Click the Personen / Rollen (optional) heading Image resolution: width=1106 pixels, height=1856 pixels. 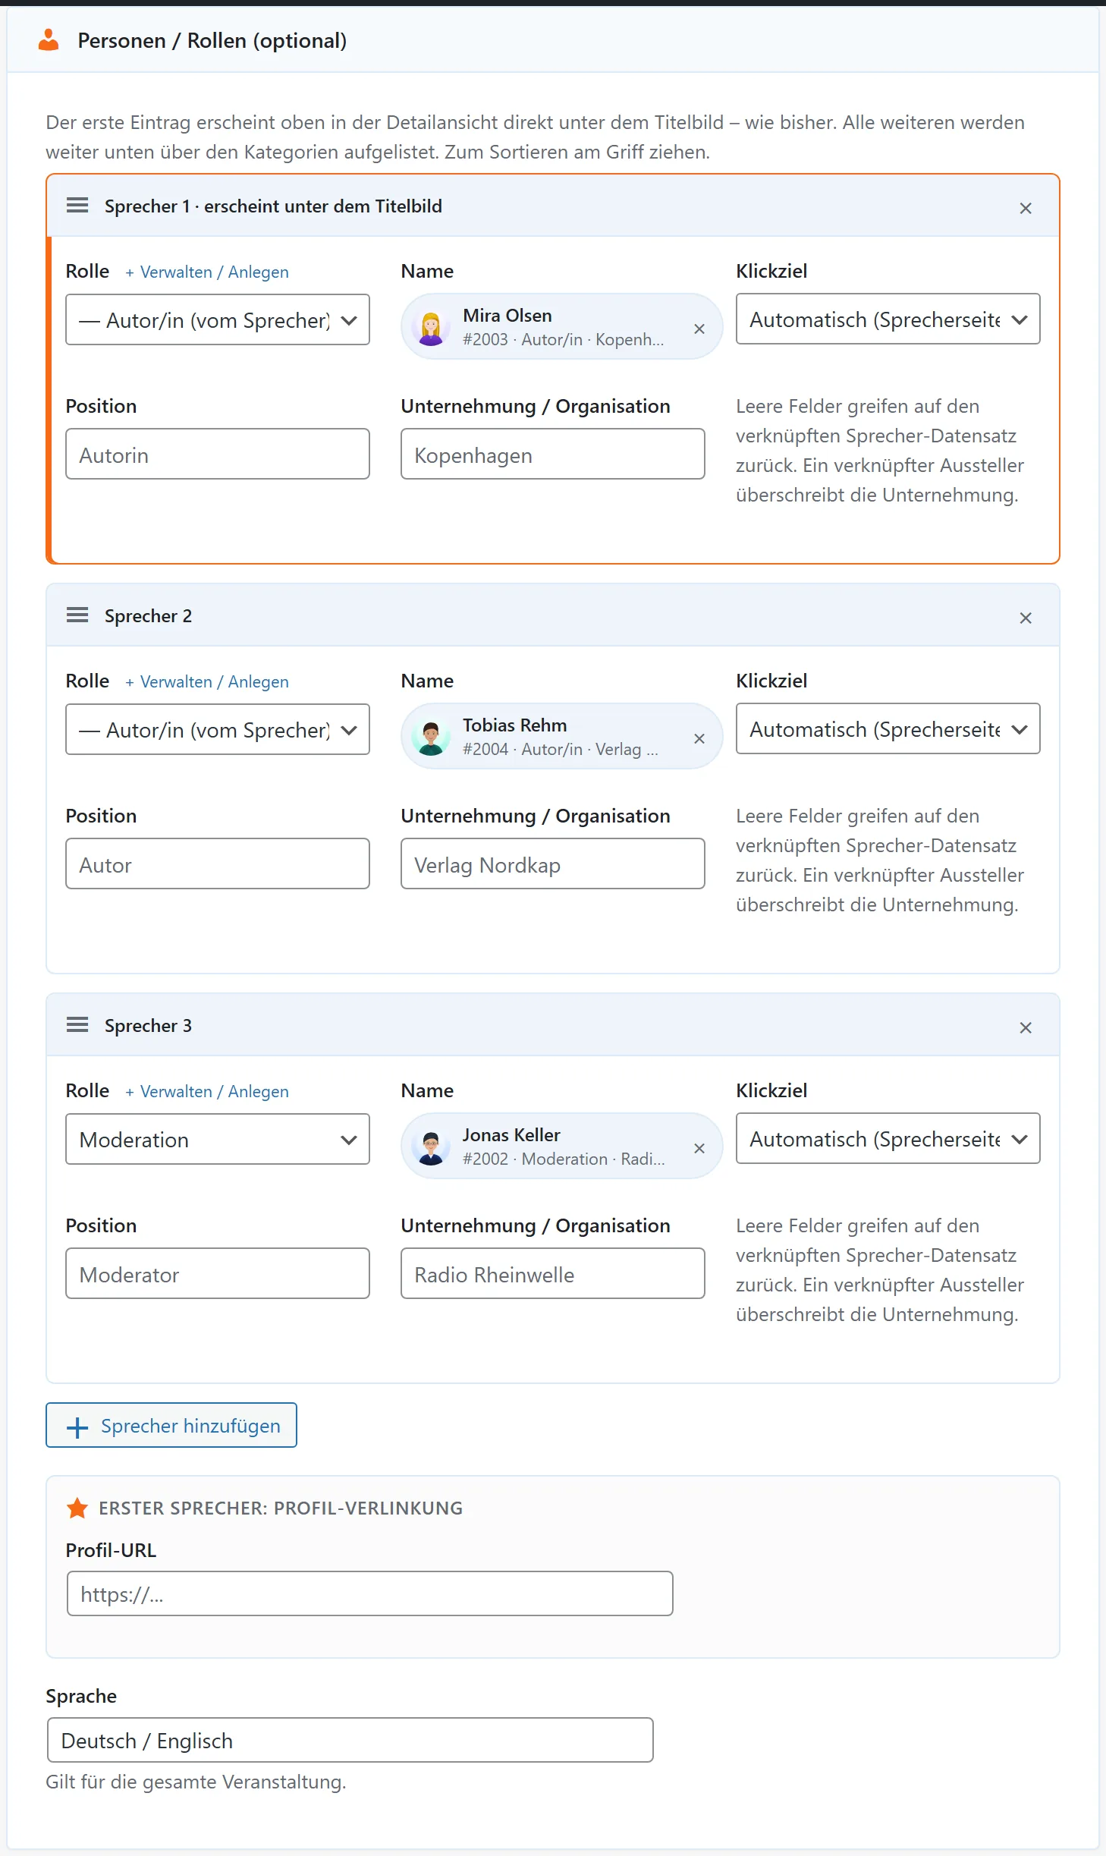coord(212,40)
